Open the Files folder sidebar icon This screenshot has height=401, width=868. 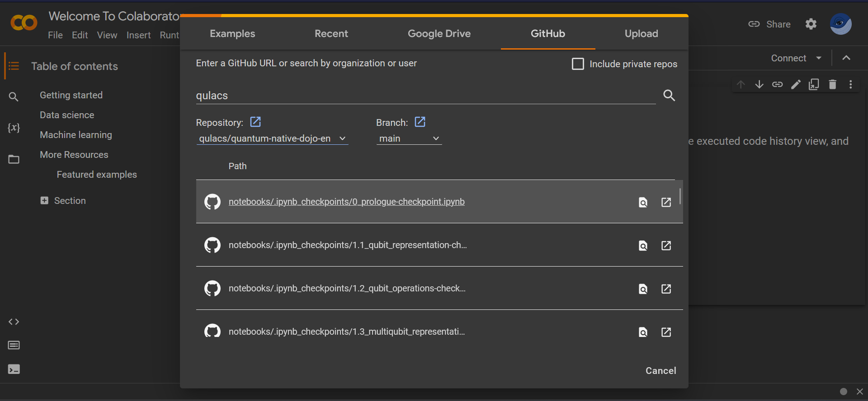[x=14, y=159]
